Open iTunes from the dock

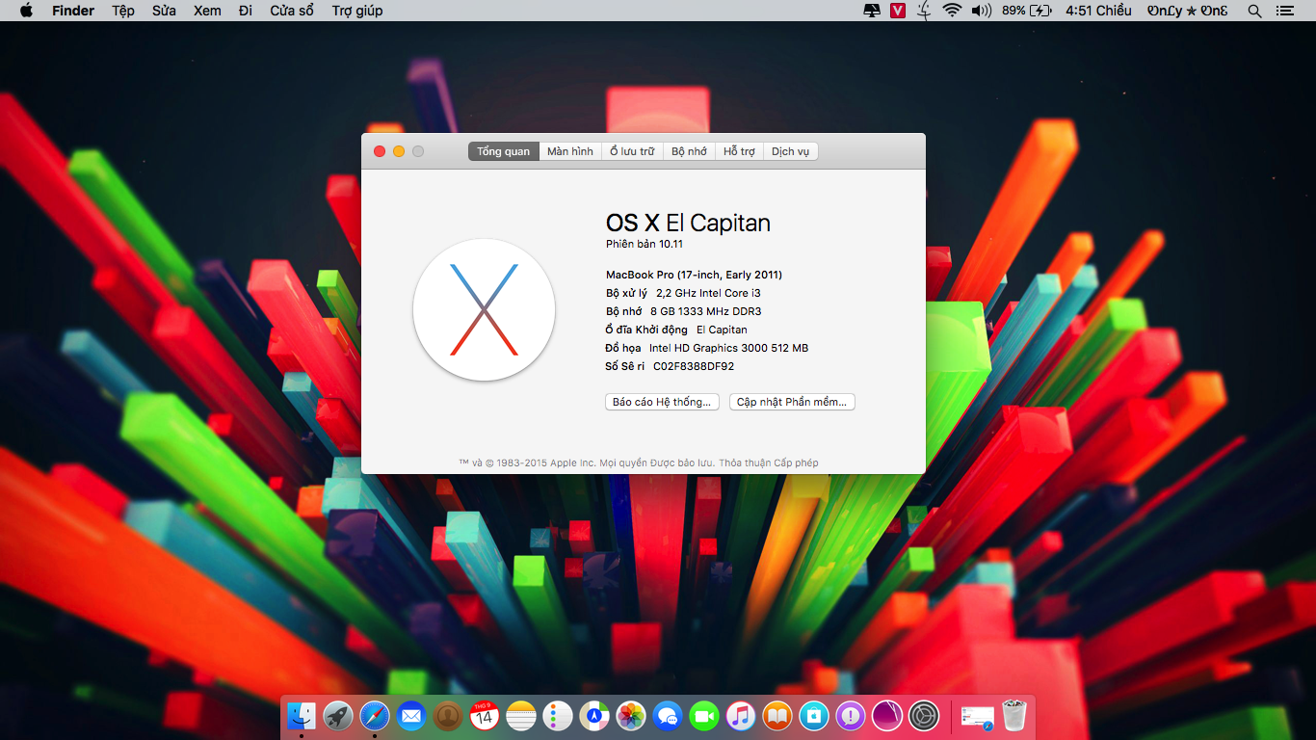click(740, 716)
